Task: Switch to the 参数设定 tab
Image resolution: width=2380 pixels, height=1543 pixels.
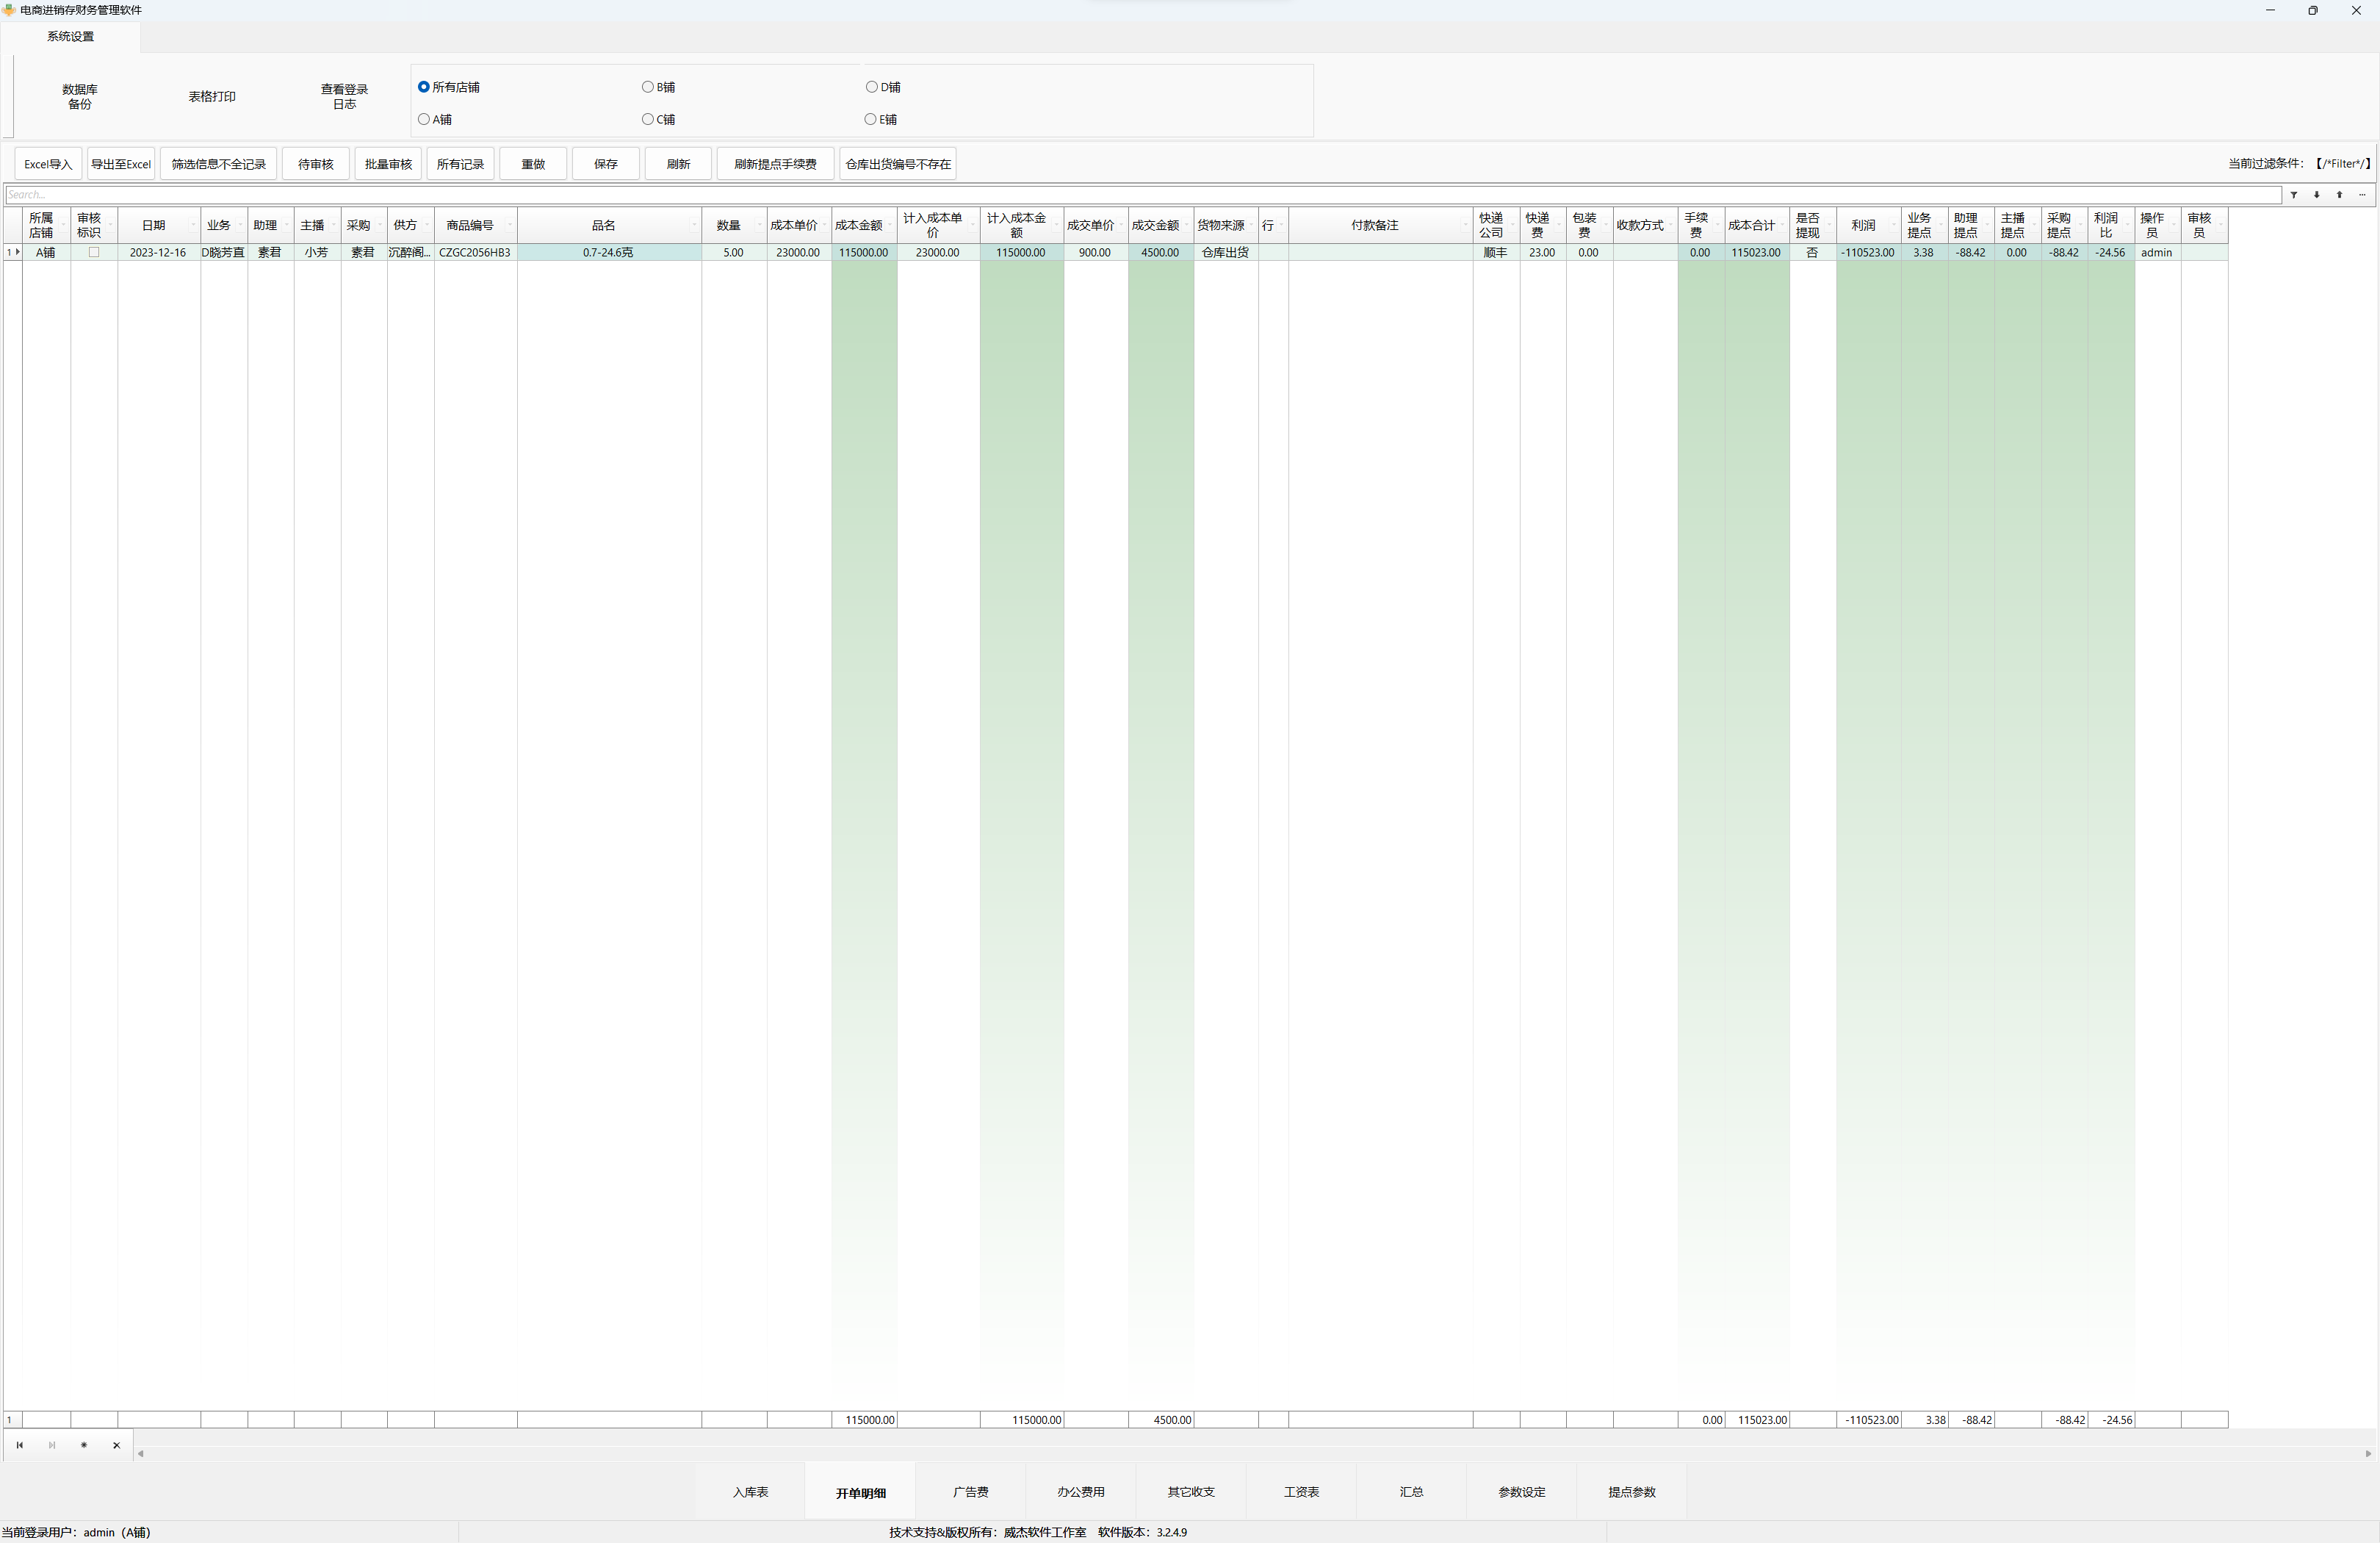Action: [1522, 1492]
